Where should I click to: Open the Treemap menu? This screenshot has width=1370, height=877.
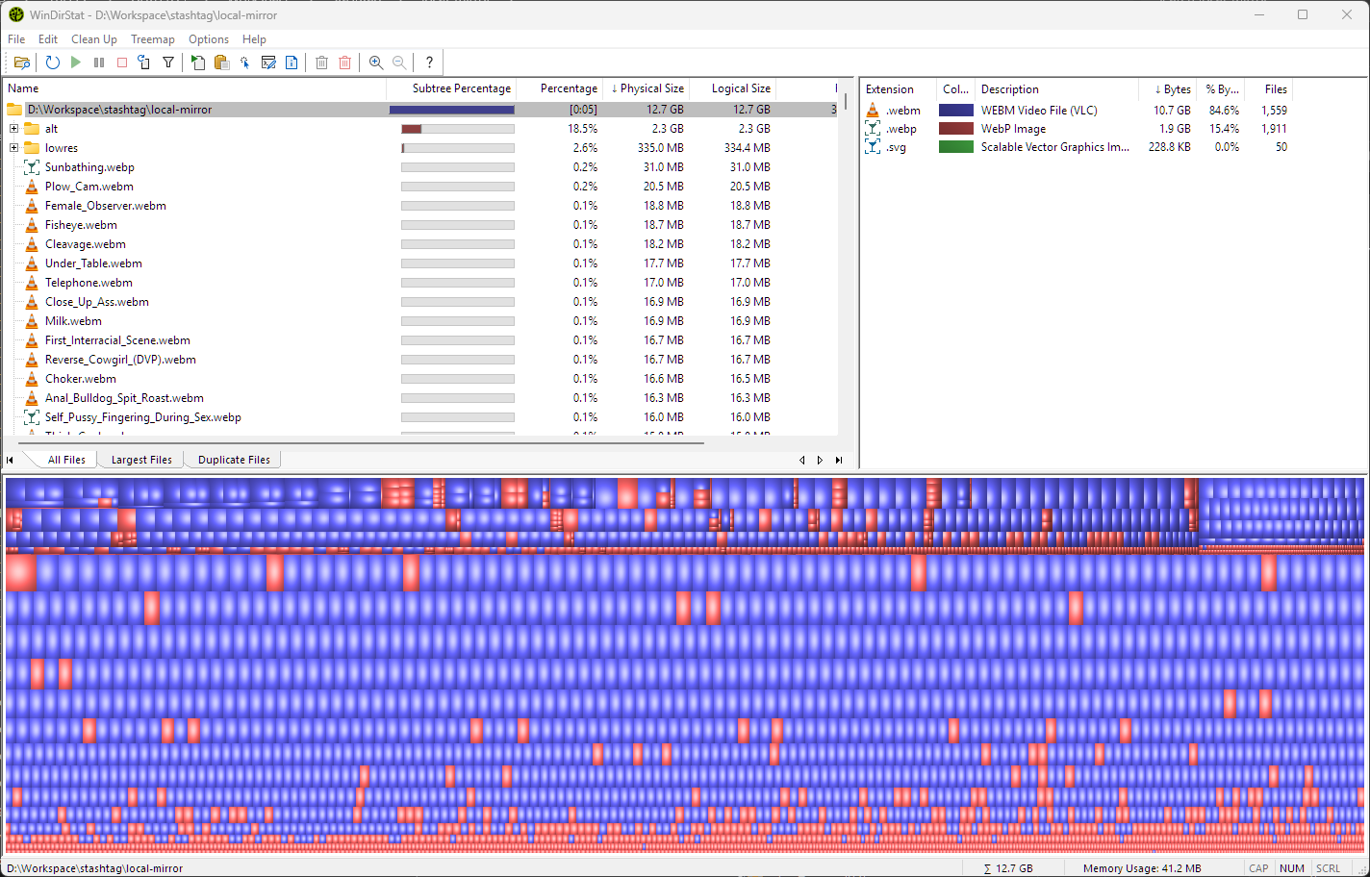click(152, 39)
